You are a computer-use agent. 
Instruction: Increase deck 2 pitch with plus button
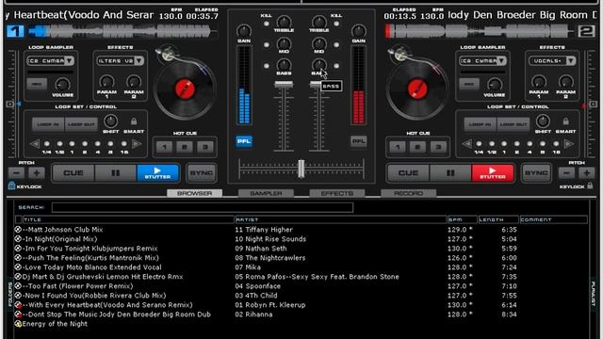(586, 173)
